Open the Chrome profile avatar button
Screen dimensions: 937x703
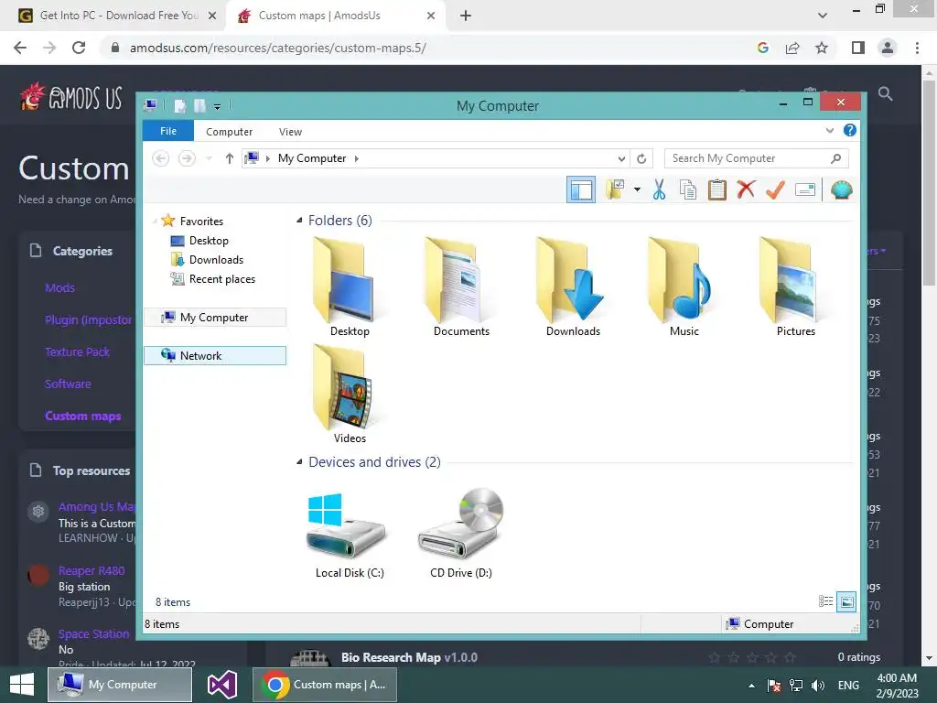888,48
